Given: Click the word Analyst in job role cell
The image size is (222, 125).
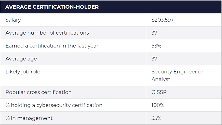Looking at the screenshot, I should click(x=161, y=80).
